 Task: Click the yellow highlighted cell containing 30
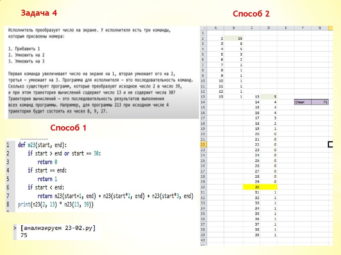tap(260, 187)
